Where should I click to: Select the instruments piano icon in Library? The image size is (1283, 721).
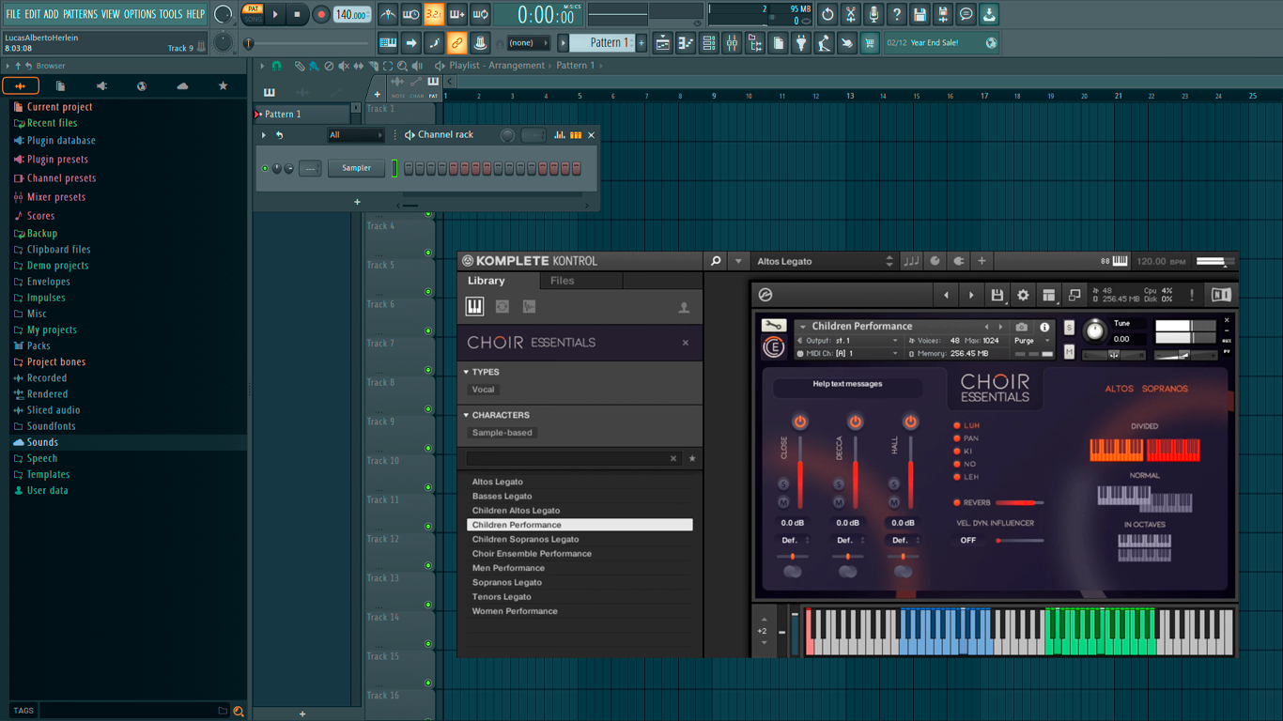[475, 307]
